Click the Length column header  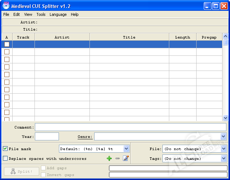(183, 37)
